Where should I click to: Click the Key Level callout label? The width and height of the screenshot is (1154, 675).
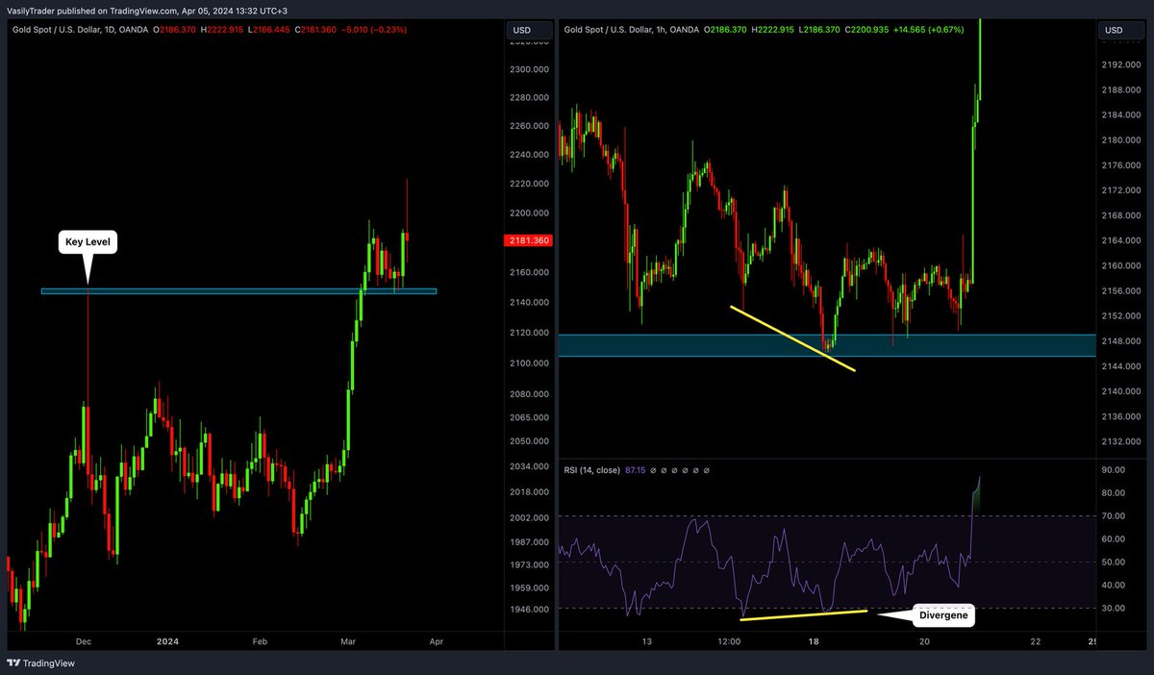(87, 241)
